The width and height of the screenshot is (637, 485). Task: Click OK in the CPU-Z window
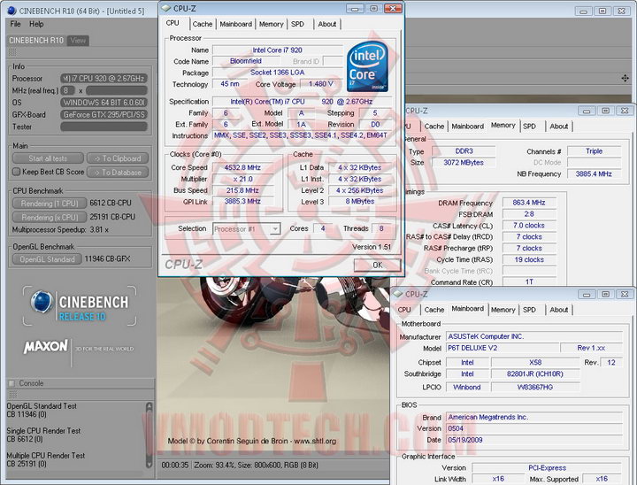click(378, 265)
